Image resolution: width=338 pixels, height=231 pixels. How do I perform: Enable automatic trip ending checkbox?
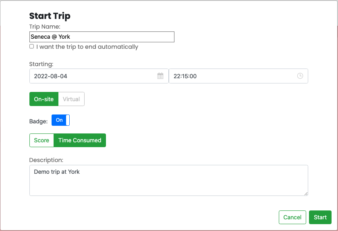point(32,46)
